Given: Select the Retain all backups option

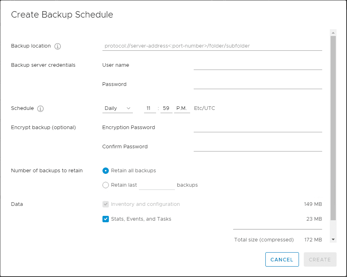Looking at the screenshot, I should coord(106,171).
